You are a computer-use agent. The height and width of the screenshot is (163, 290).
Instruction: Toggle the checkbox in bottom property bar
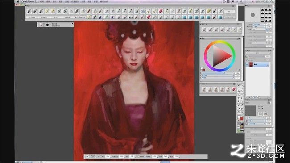click(x=138, y=157)
